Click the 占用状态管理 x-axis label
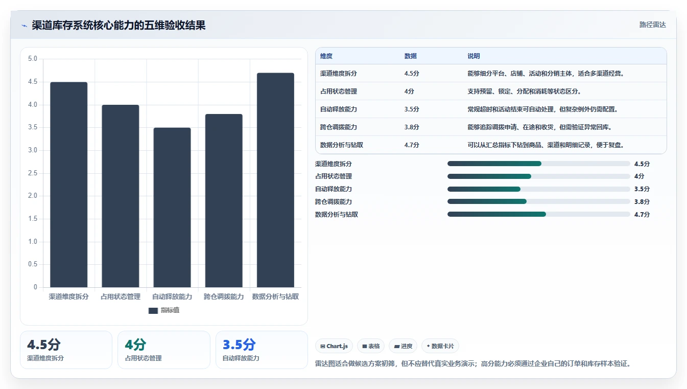This screenshot has height=389, width=687. 121,296
